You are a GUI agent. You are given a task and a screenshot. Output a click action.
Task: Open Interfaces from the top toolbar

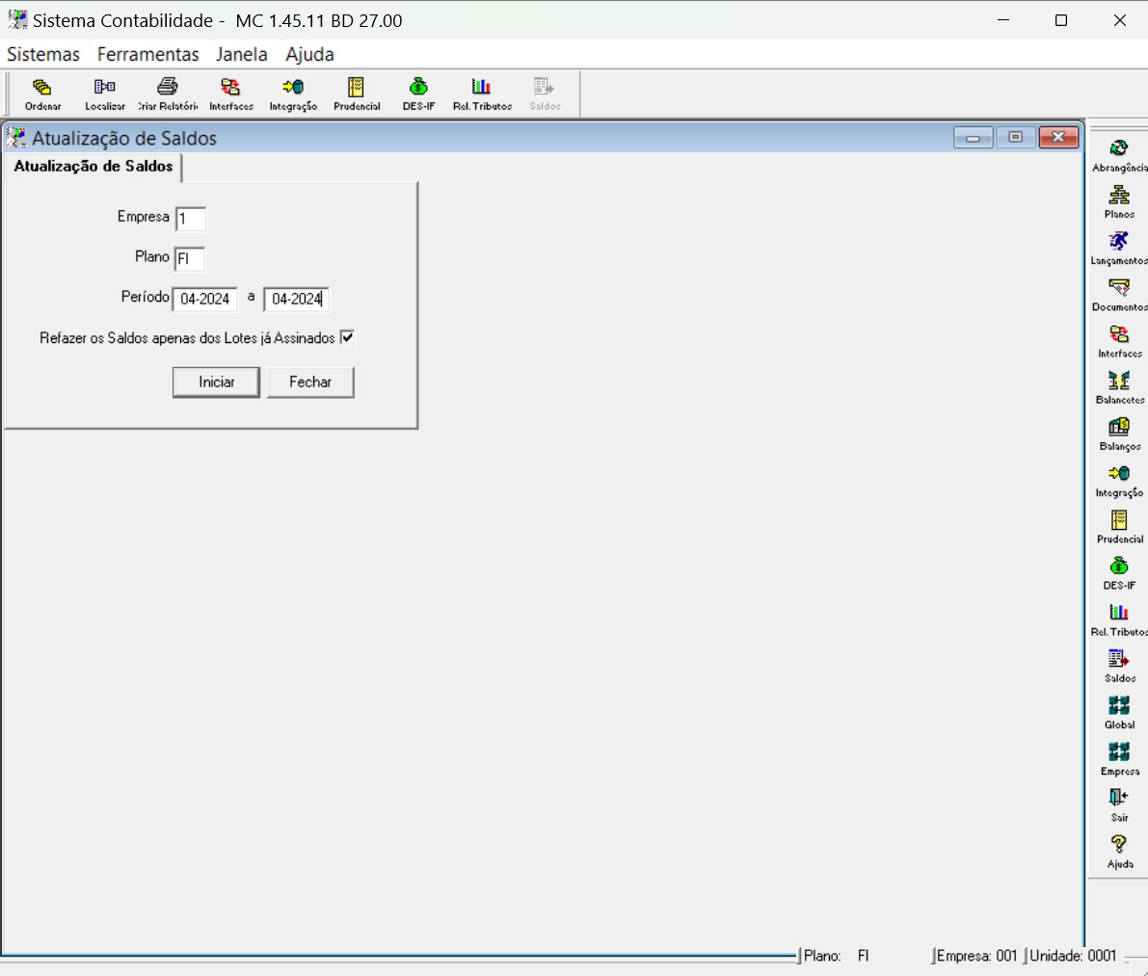[x=230, y=94]
